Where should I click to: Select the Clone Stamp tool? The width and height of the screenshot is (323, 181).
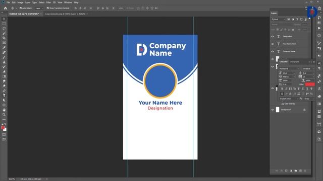pyautogui.click(x=4, y=62)
